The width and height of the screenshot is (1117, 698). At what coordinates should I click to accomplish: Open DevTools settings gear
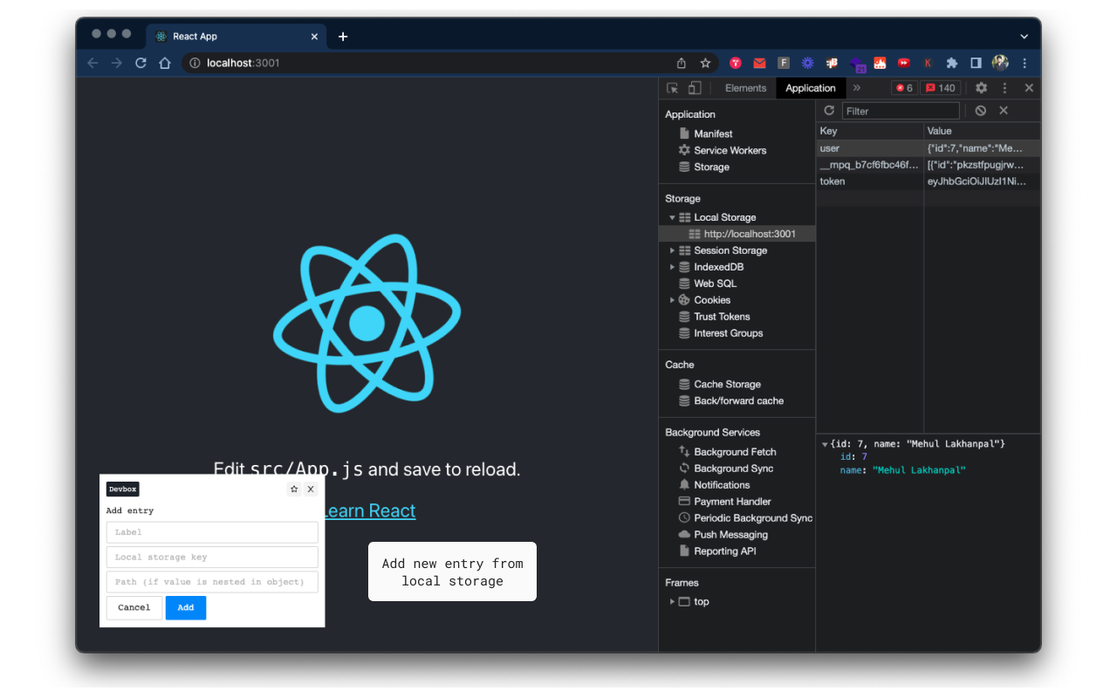point(981,88)
